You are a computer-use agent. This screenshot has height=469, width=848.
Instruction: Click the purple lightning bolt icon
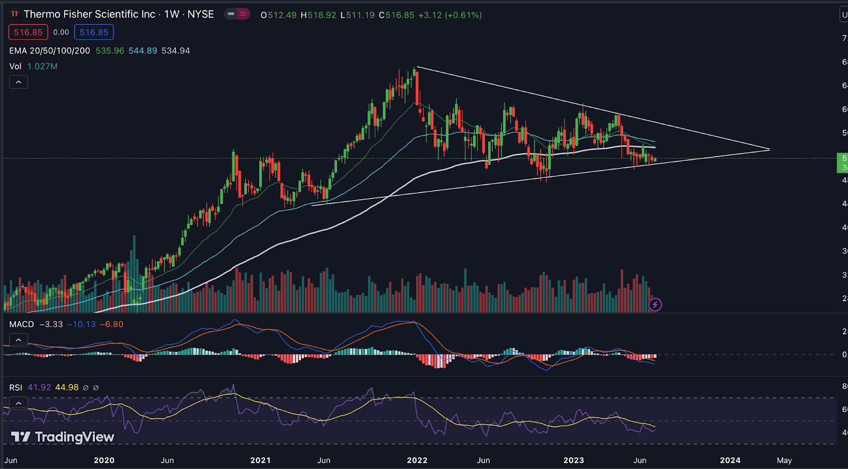655,304
